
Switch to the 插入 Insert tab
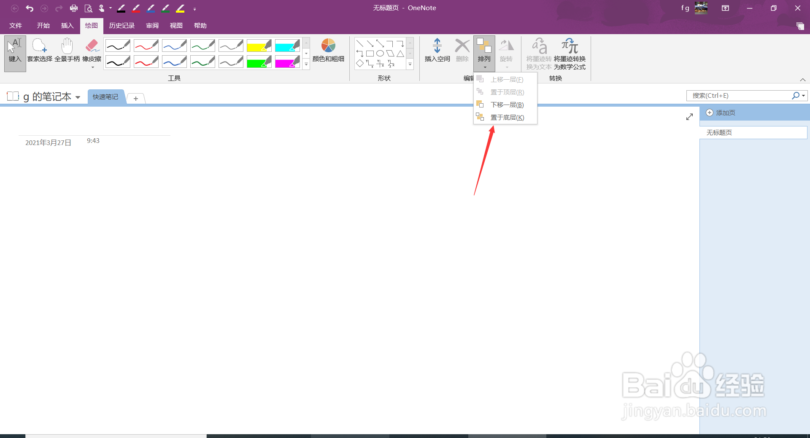pyautogui.click(x=67, y=26)
